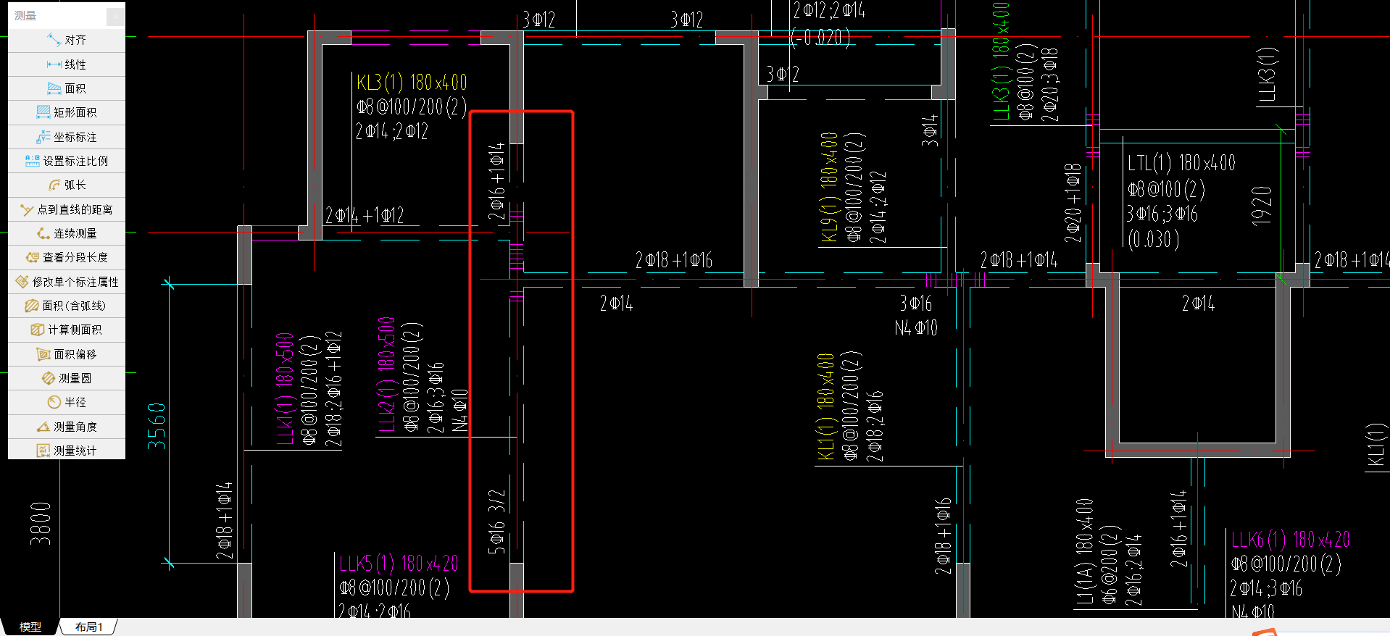Select the 3800 dimension text
The image size is (1390, 636).
point(41,523)
